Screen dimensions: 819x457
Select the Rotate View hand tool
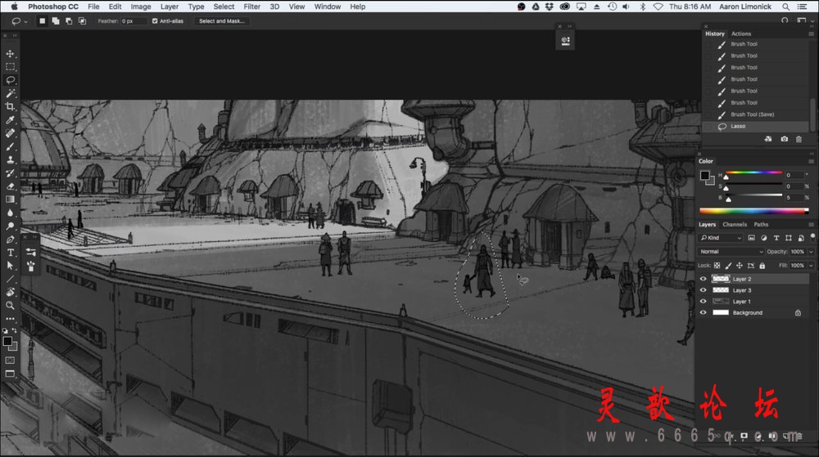(x=10, y=292)
